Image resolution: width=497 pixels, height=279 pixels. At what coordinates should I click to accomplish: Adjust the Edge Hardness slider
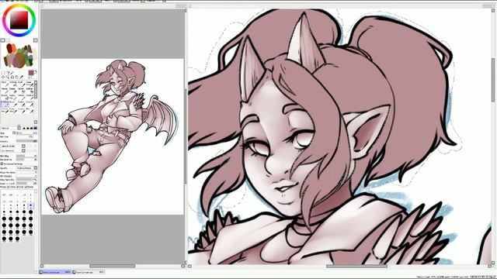26,172
